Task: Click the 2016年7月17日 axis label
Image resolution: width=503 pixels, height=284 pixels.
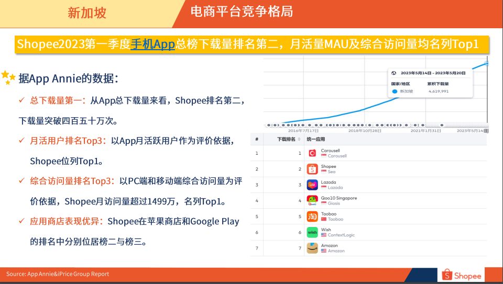Action: [x=303, y=131]
